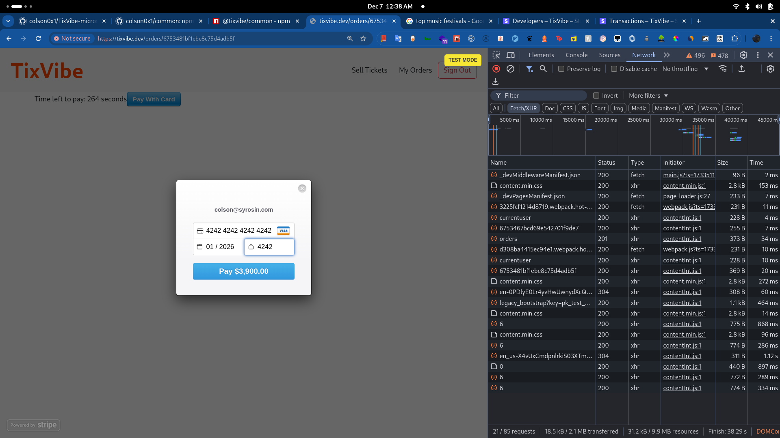Screen dimensions: 780x438
Task: Click the zoom magnifier in address bar
Action: point(350,39)
